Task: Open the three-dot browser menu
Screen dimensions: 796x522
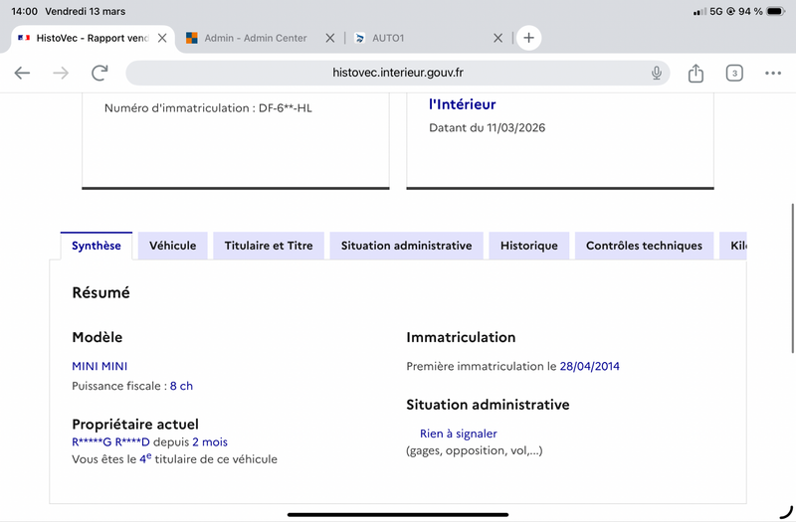Action: (773, 73)
